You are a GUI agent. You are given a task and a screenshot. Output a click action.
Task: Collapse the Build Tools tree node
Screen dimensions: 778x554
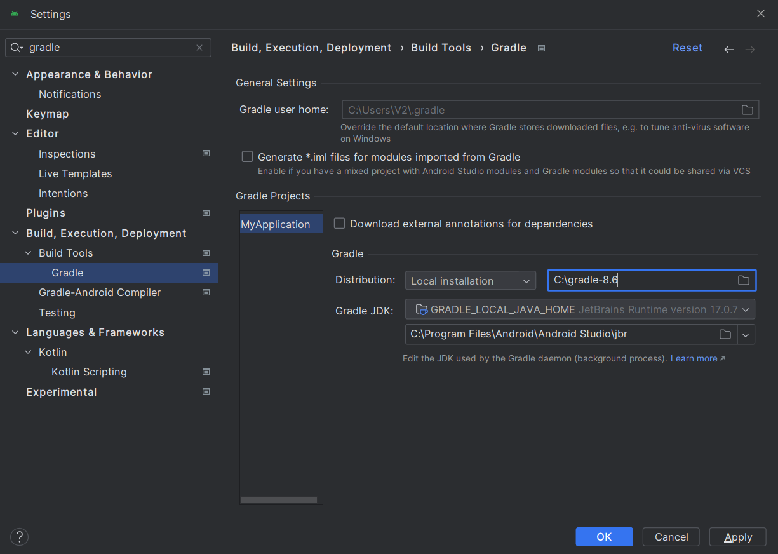28,253
